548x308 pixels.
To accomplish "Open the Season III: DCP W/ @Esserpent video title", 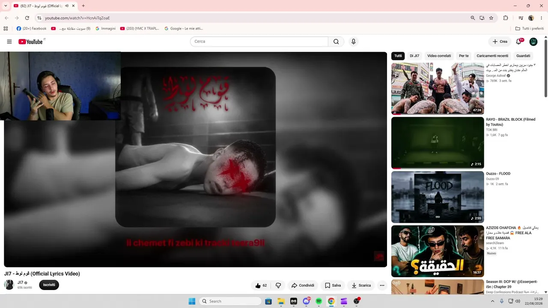I will [x=512, y=284].
